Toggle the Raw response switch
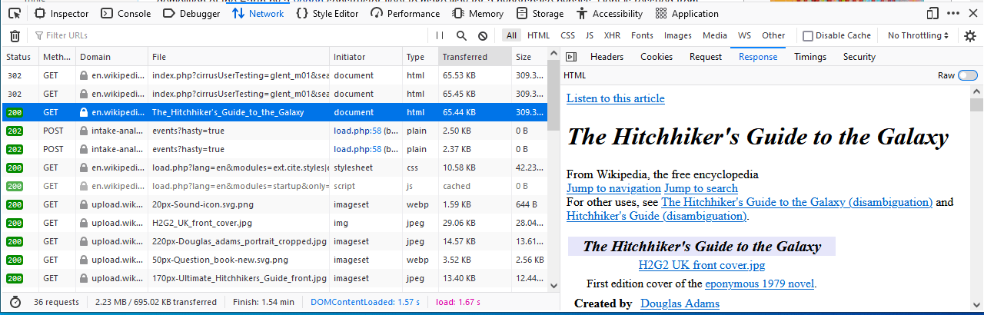Image resolution: width=984 pixels, height=315 pixels. point(968,75)
